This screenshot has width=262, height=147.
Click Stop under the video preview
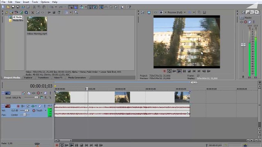click(x=189, y=71)
